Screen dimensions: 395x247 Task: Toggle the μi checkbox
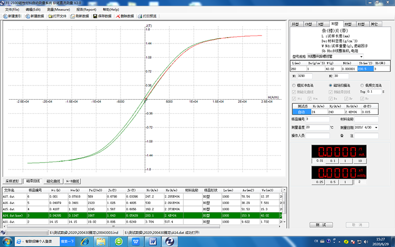(294, 98)
